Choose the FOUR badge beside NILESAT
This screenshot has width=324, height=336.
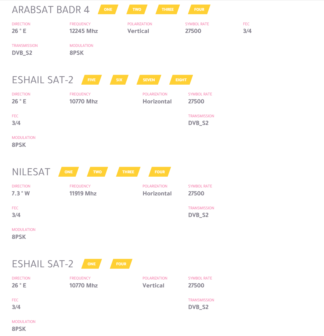(x=160, y=172)
